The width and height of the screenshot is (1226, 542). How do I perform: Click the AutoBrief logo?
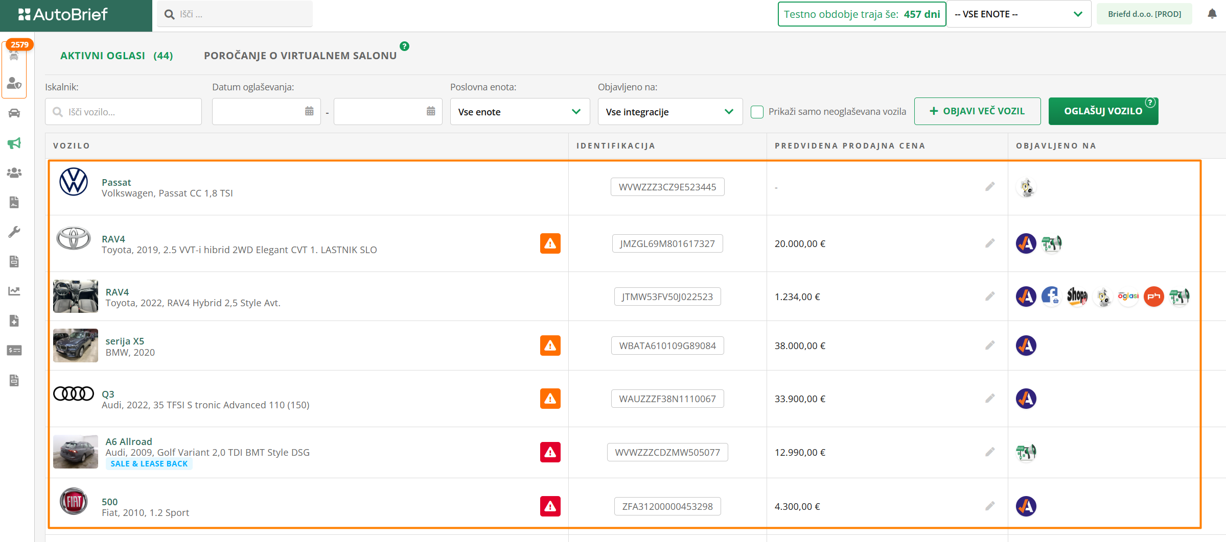[x=63, y=14]
